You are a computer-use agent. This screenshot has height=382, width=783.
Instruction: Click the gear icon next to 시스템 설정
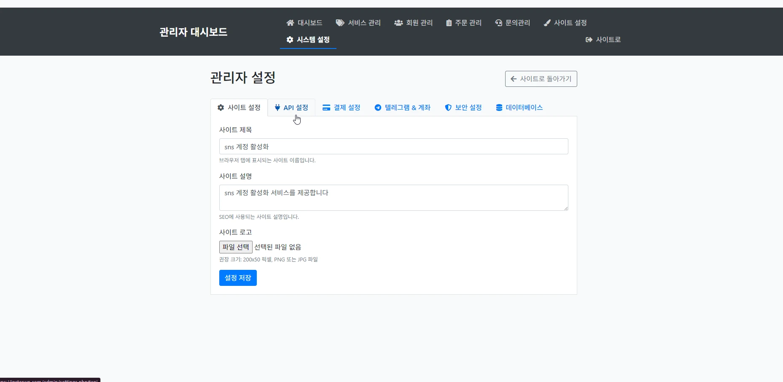(x=290, y=40)
